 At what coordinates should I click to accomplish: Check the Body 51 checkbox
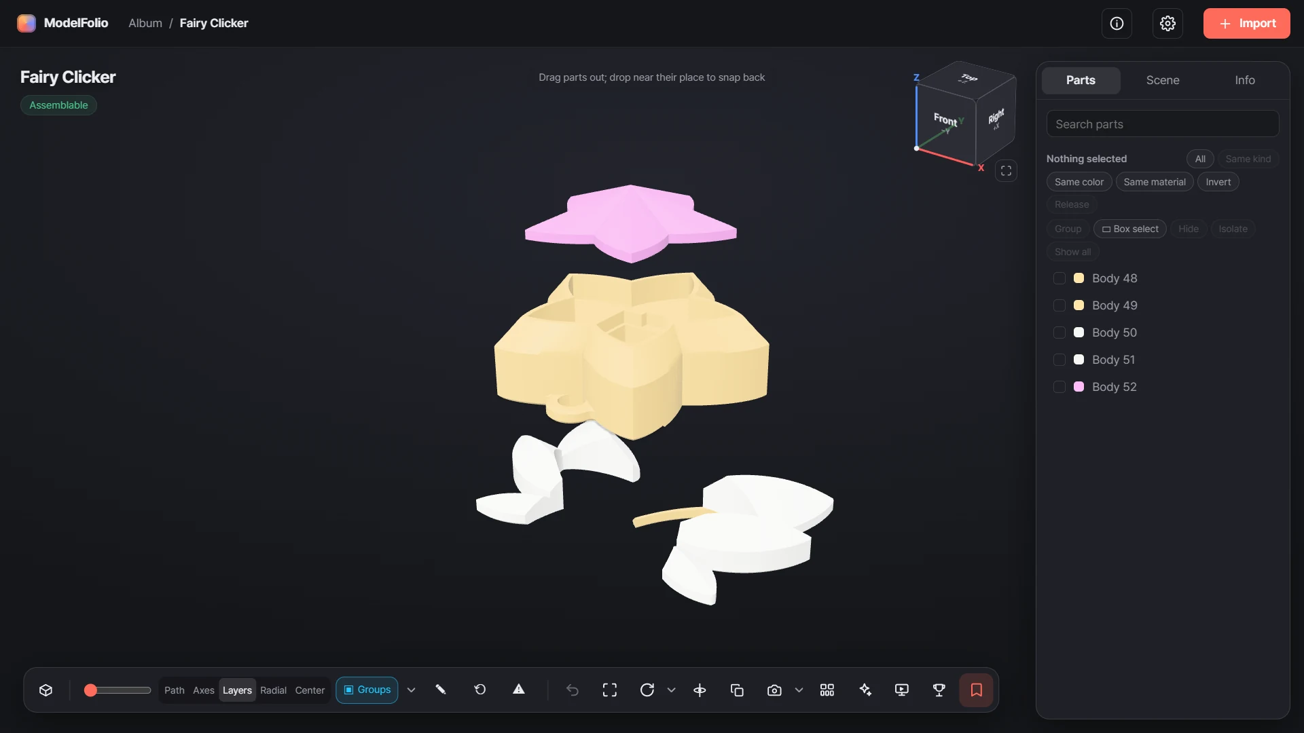1059,360
